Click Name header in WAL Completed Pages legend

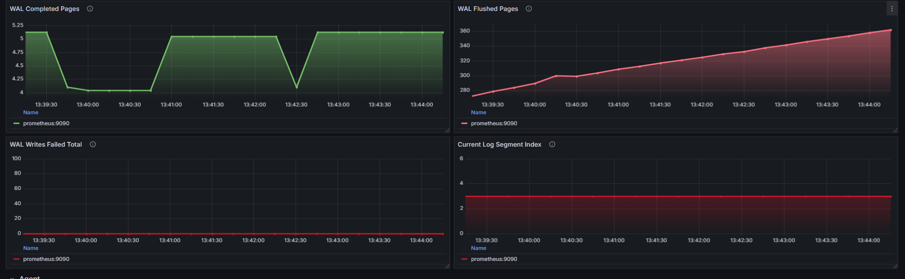[x=31, y=112]
